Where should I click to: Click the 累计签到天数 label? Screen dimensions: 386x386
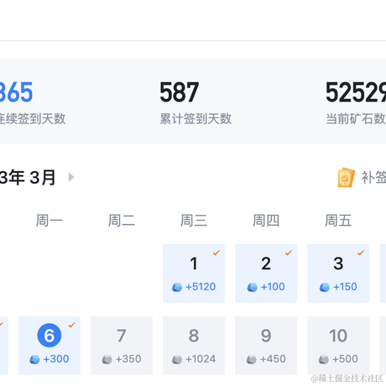coord(196,119)
